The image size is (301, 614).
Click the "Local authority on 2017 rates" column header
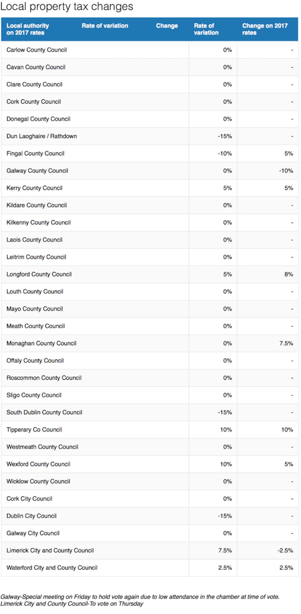click(x=27, y=29)
